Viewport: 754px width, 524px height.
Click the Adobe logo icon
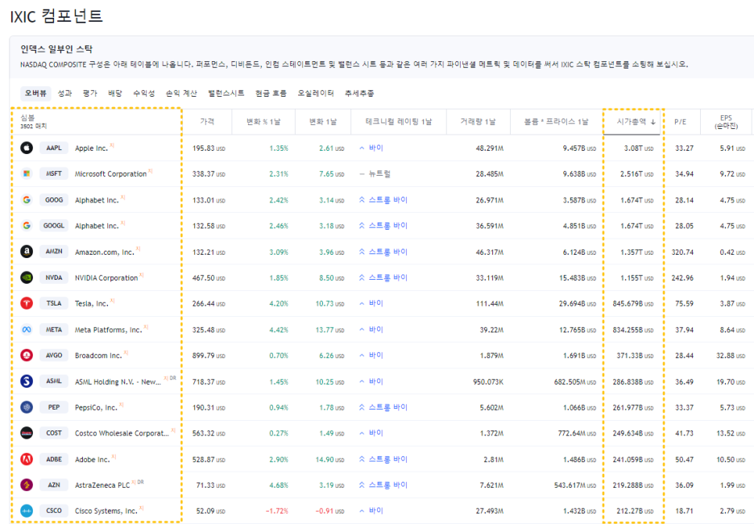pos(27,459)
